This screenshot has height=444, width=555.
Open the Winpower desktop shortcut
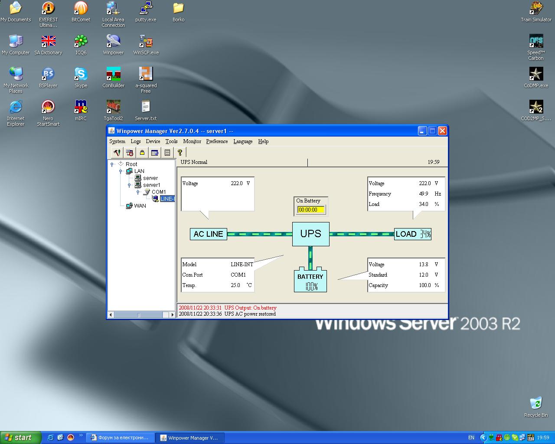[113, 45]
